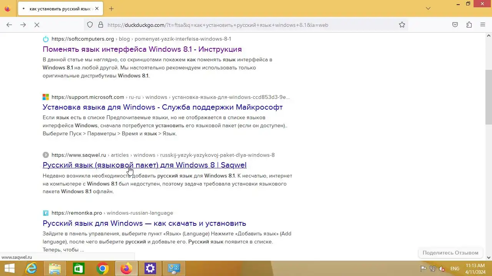
Task: Click the network tray icon
Action: 433,269
